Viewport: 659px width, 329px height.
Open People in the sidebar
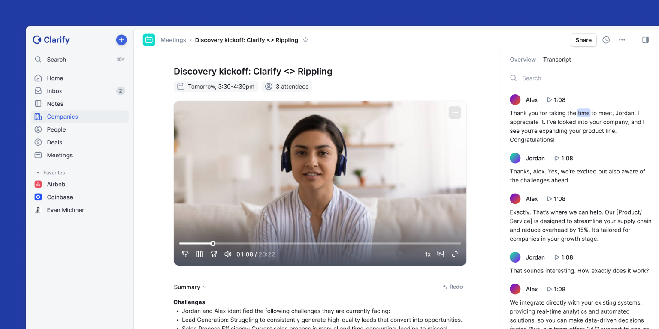tap(80, 129)
